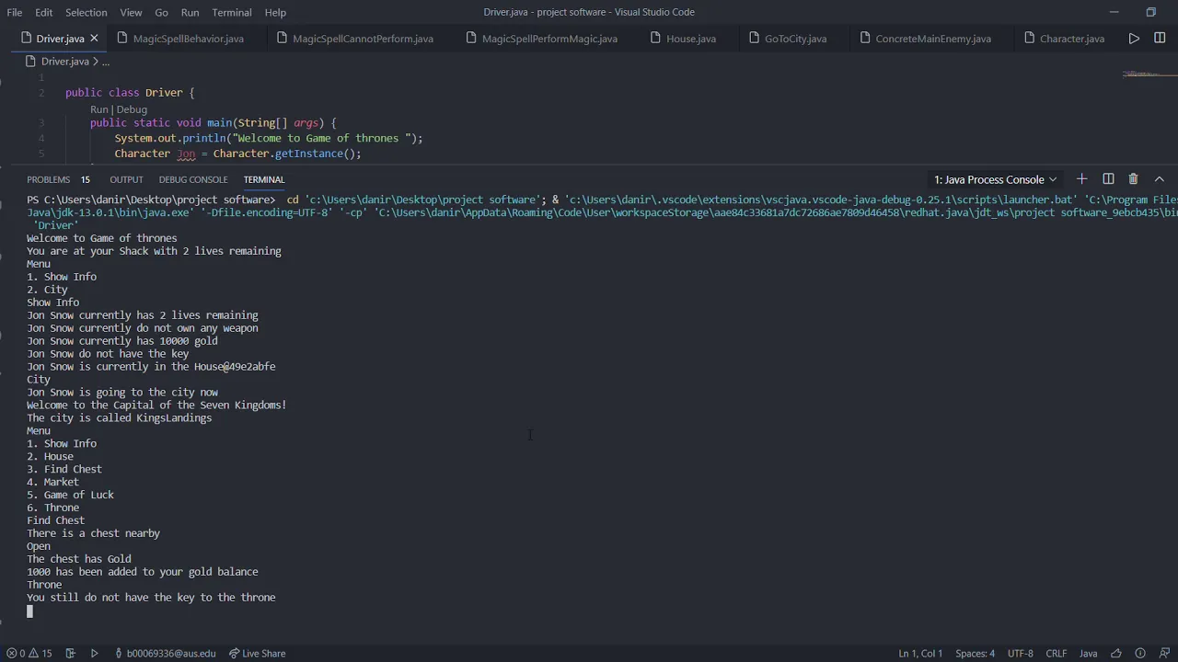
Task: Open the View menu
Action: (x=131, y=12)
